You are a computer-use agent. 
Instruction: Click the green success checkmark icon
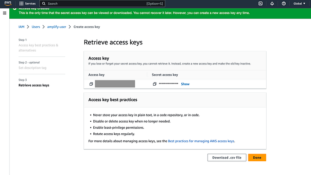[x=15, y=8]
